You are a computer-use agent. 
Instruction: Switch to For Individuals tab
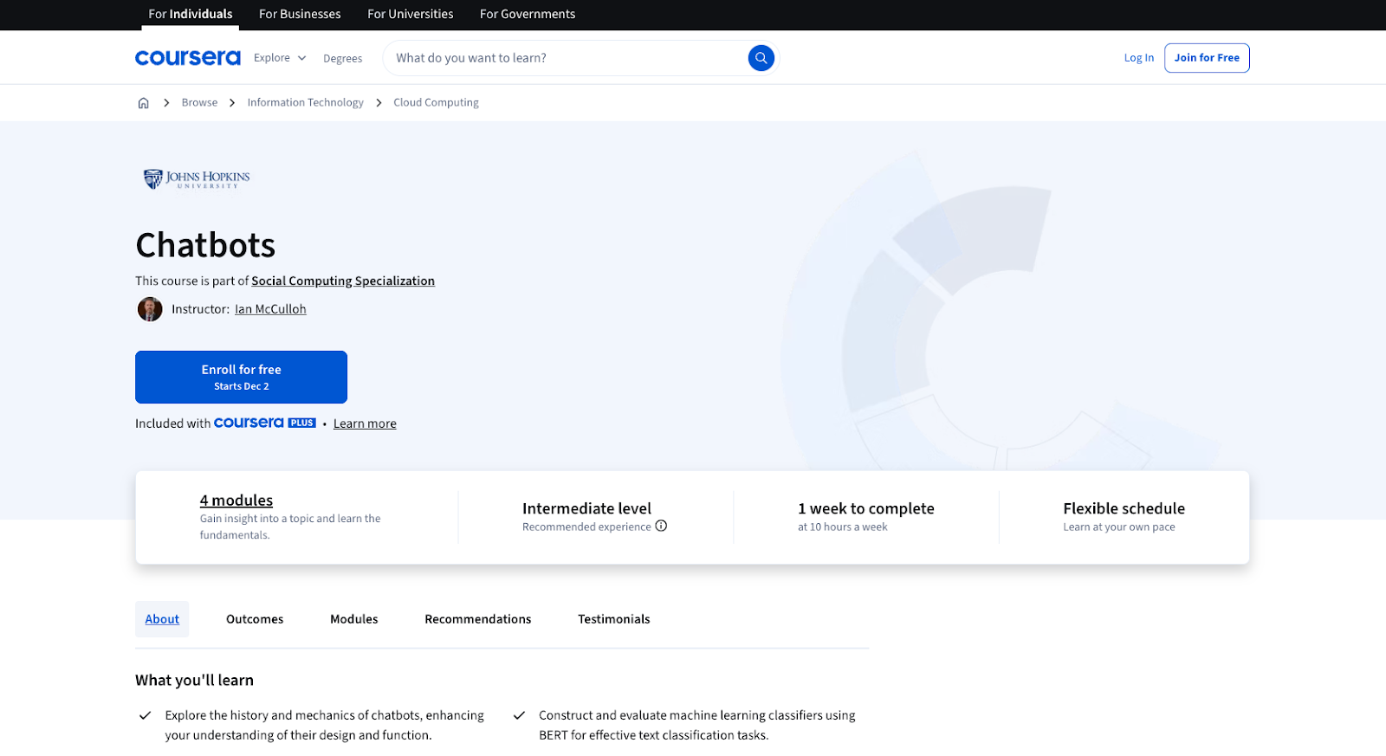pos(191,14)
